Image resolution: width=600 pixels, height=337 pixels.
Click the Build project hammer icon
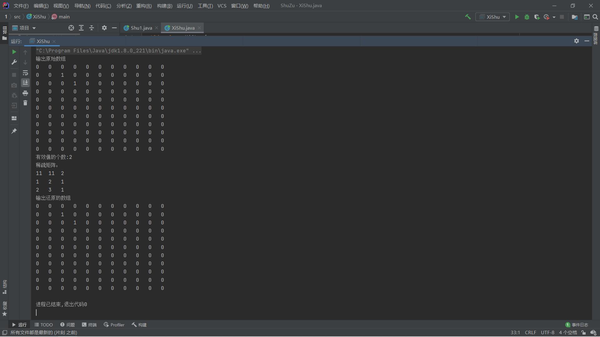468,17
